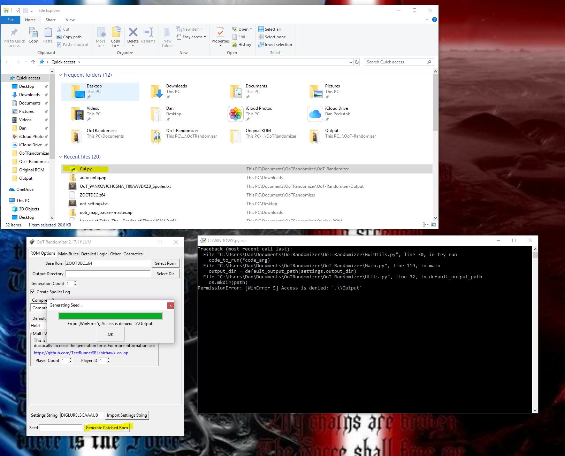This screenshot has height=456, width=565.
Task: Click the Invert selection icon
Action: pos(275,44)
